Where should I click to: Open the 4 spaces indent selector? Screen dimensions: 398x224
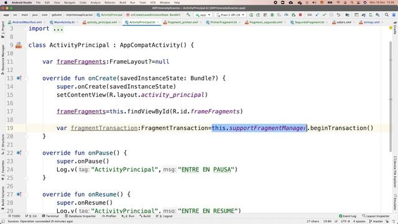click(x=359, y=222)
